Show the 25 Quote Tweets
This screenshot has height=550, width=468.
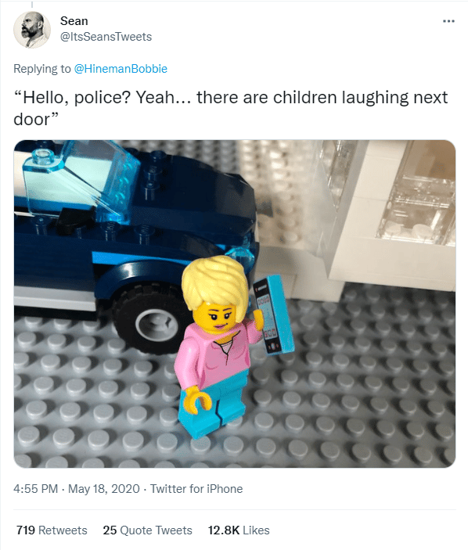[147, 530]
